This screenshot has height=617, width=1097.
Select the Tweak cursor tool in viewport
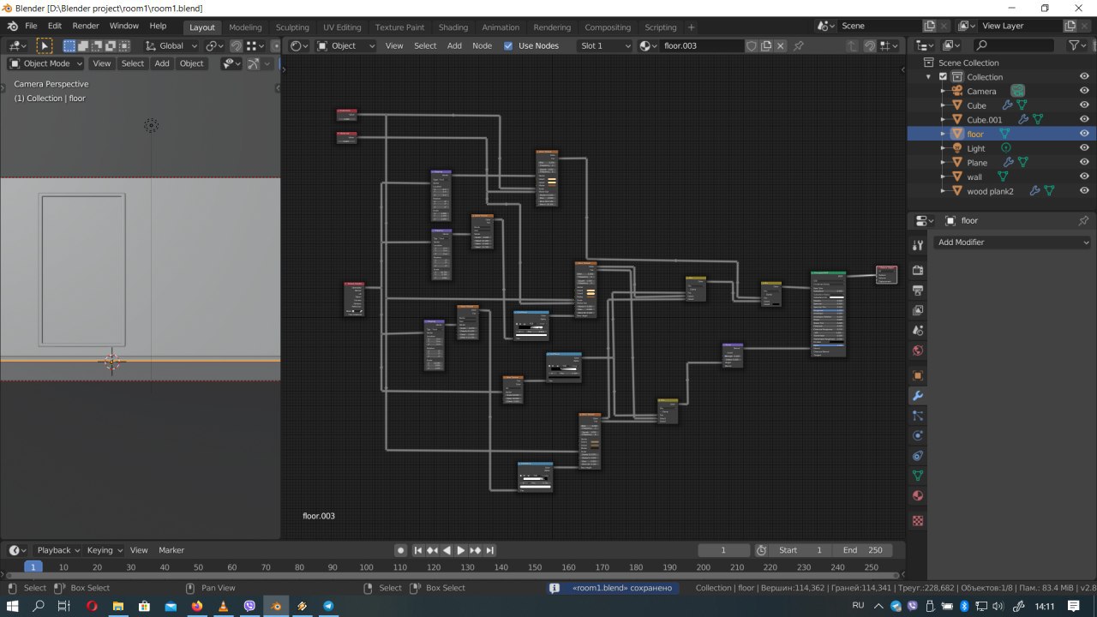tap(45, 45)
